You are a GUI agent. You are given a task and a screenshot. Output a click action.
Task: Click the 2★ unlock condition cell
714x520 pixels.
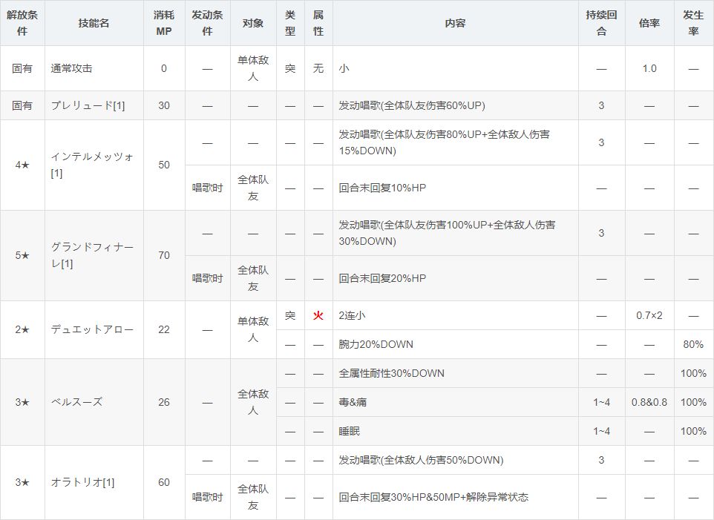tap(22, 329)
